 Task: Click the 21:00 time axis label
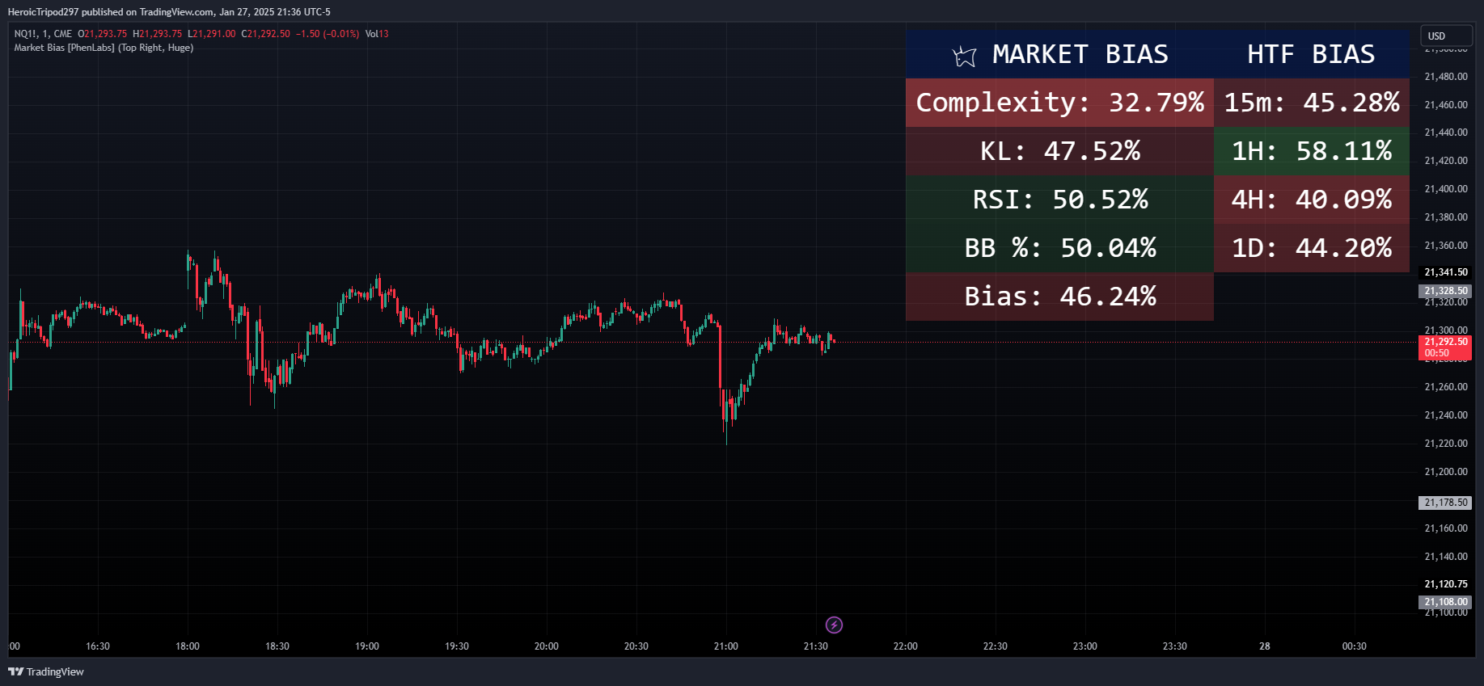725,646
